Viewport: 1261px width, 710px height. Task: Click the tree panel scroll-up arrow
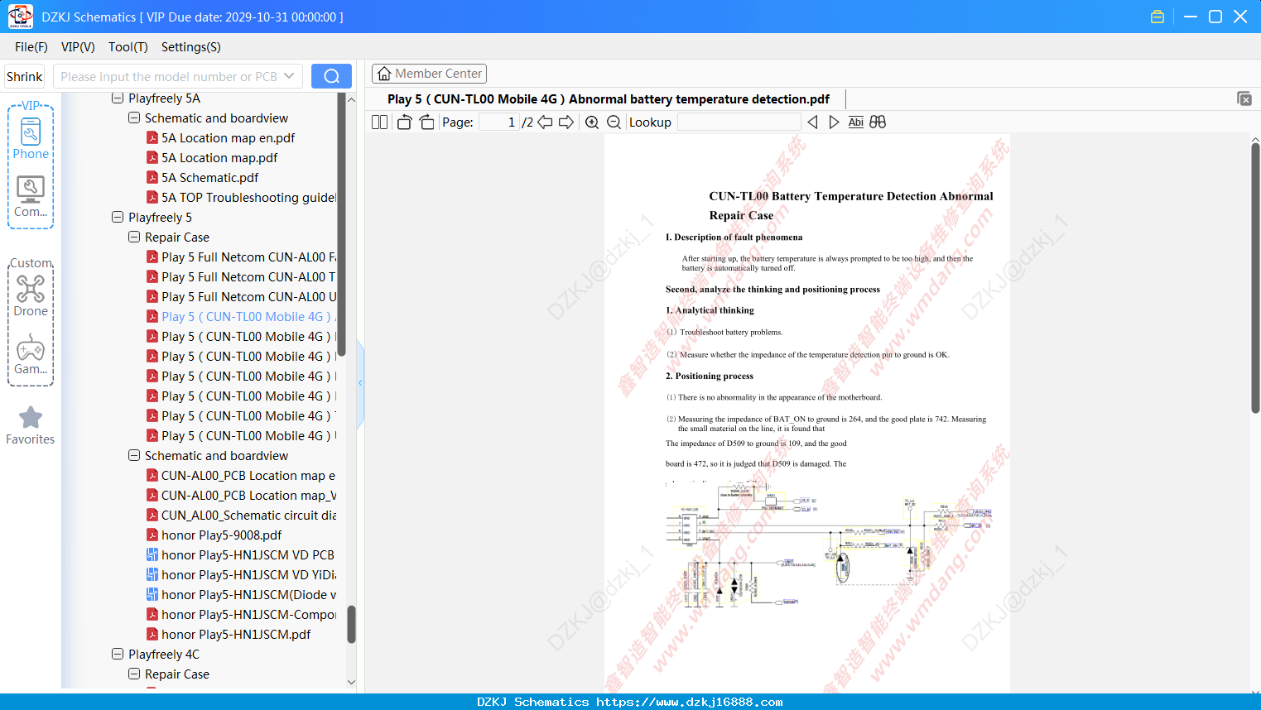(x=351, y=99)
